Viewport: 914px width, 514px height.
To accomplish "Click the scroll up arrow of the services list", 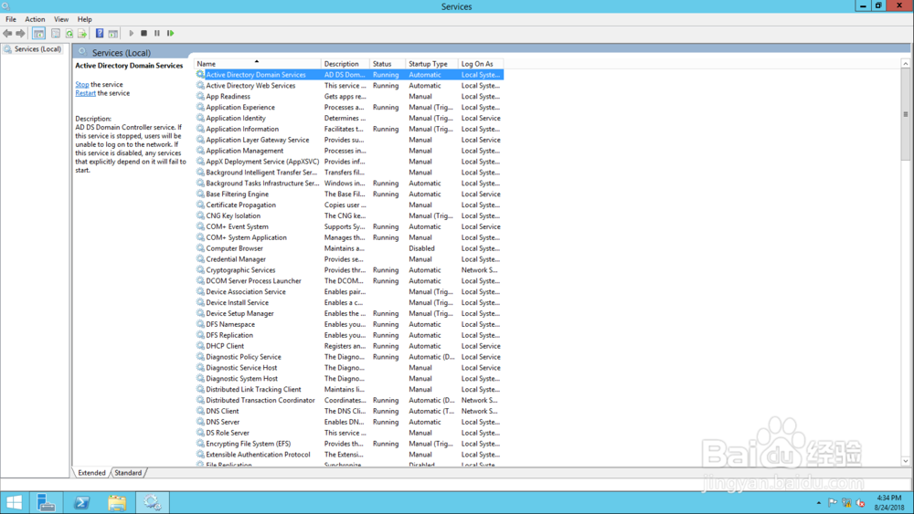I will (905, 63).
